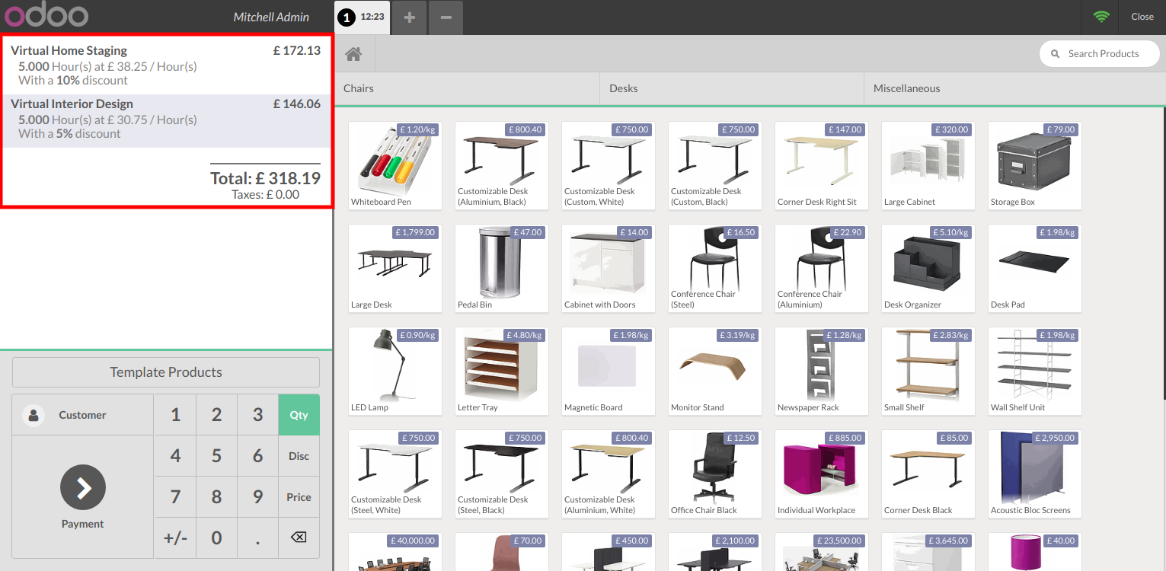Viewport: 1166px width, 571px height.
Task: Click the +/- numpad key
Action: click(x=175, y=538)
